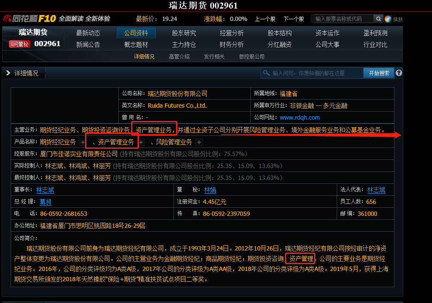
Task: Click English name Ruida Futures Co.,Ltd.
Action: click(177, 106)
